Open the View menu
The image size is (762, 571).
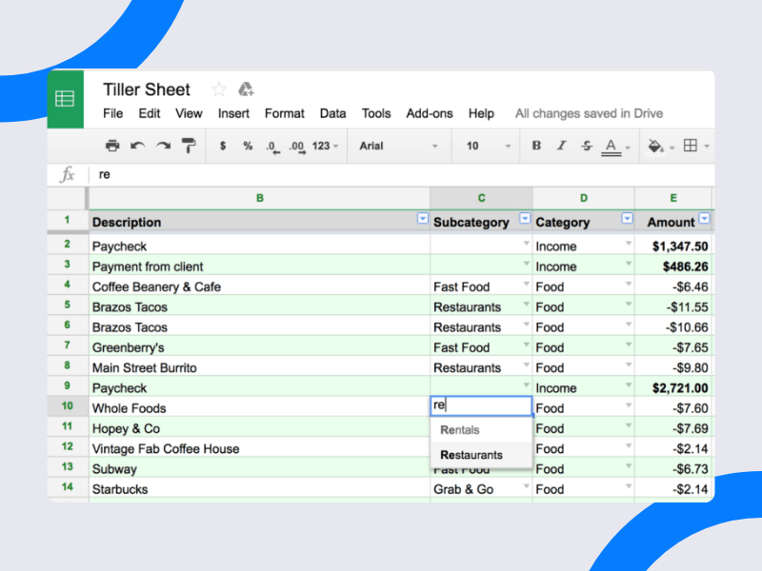click(x=189, y=113)
